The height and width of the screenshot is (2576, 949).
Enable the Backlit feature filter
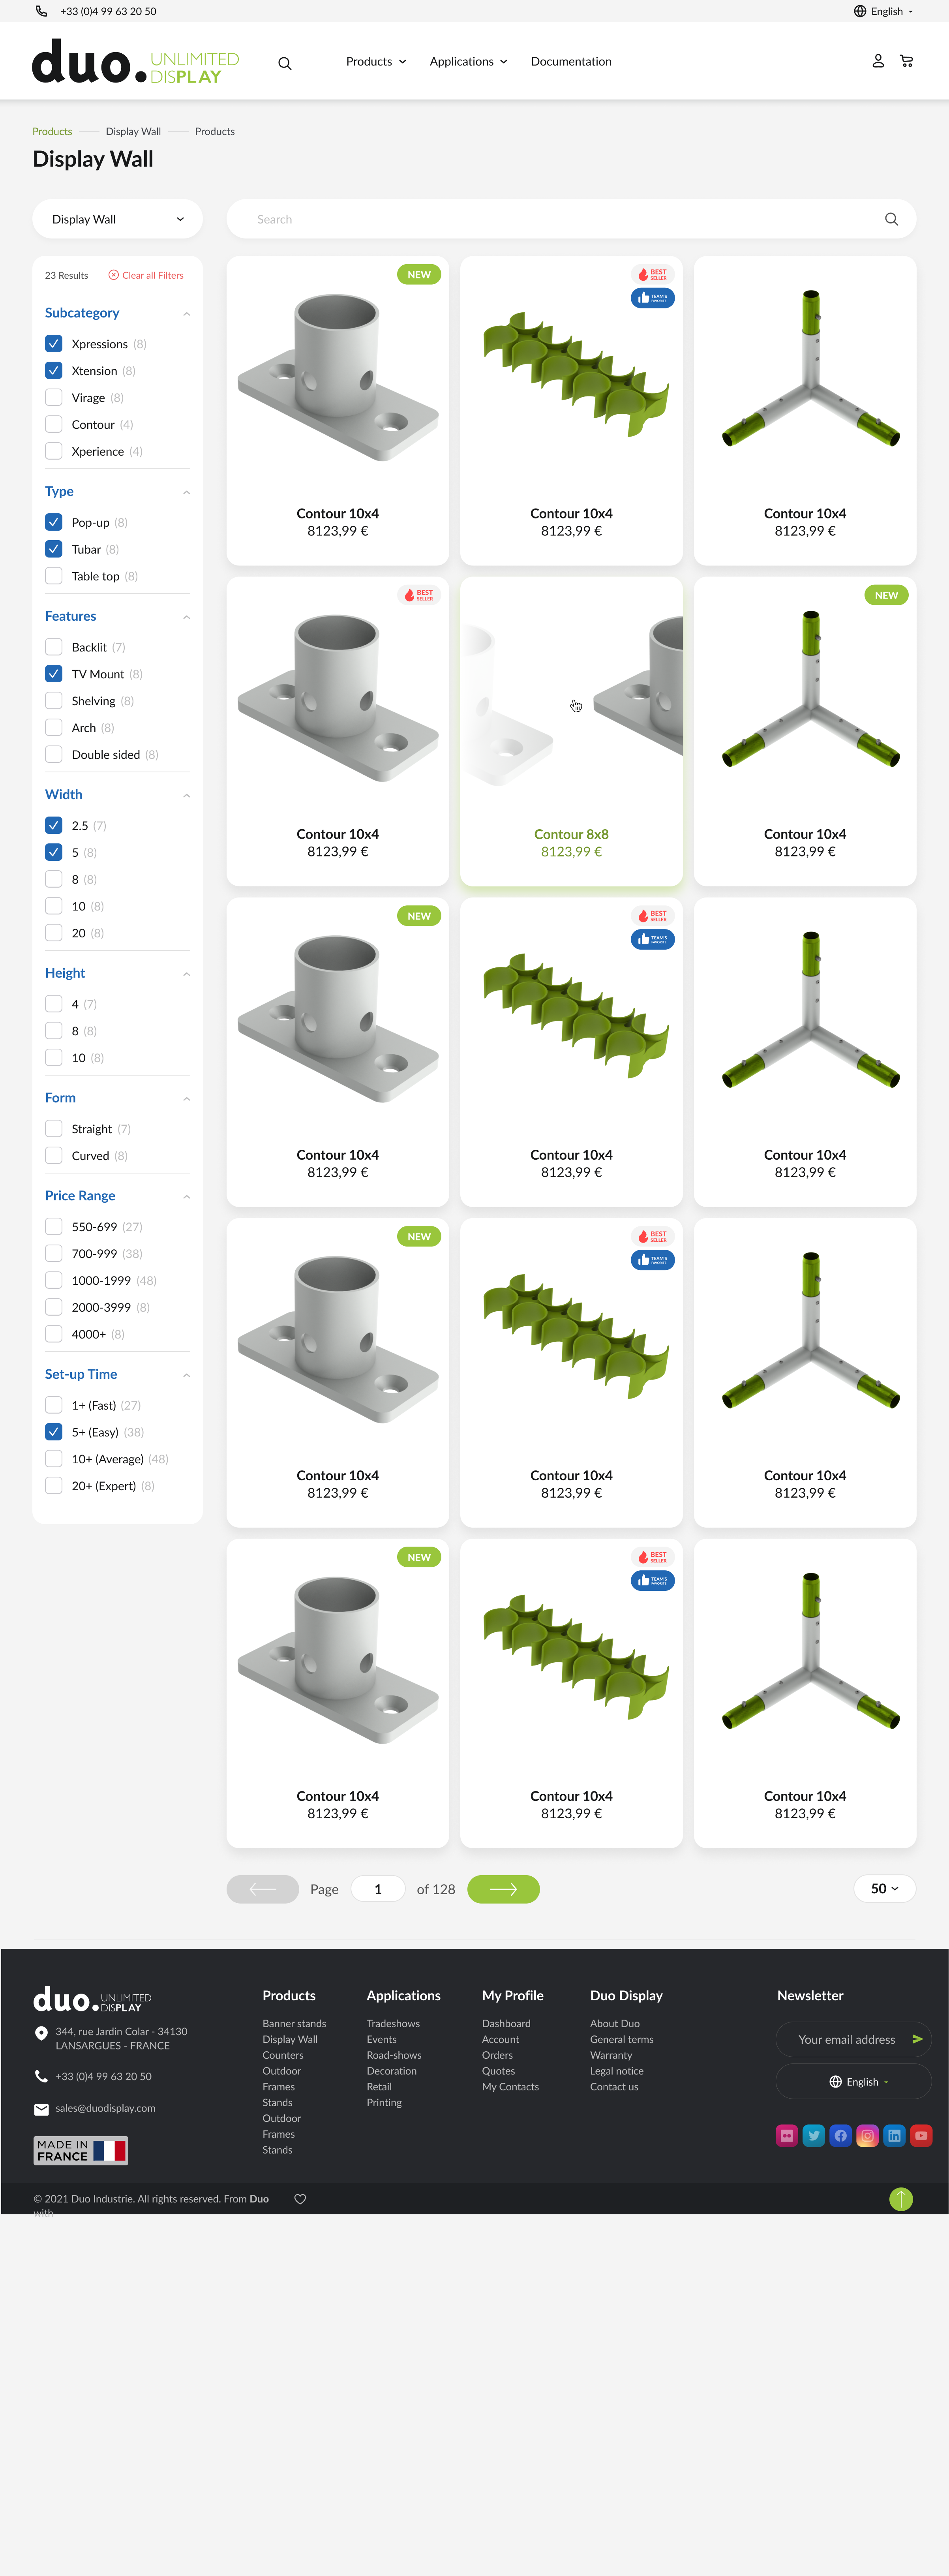(54, 648)
